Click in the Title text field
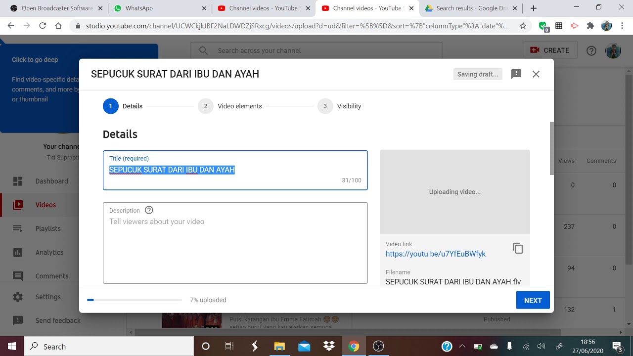This screenshot has width=633, height=356. [x=235, y=170]
